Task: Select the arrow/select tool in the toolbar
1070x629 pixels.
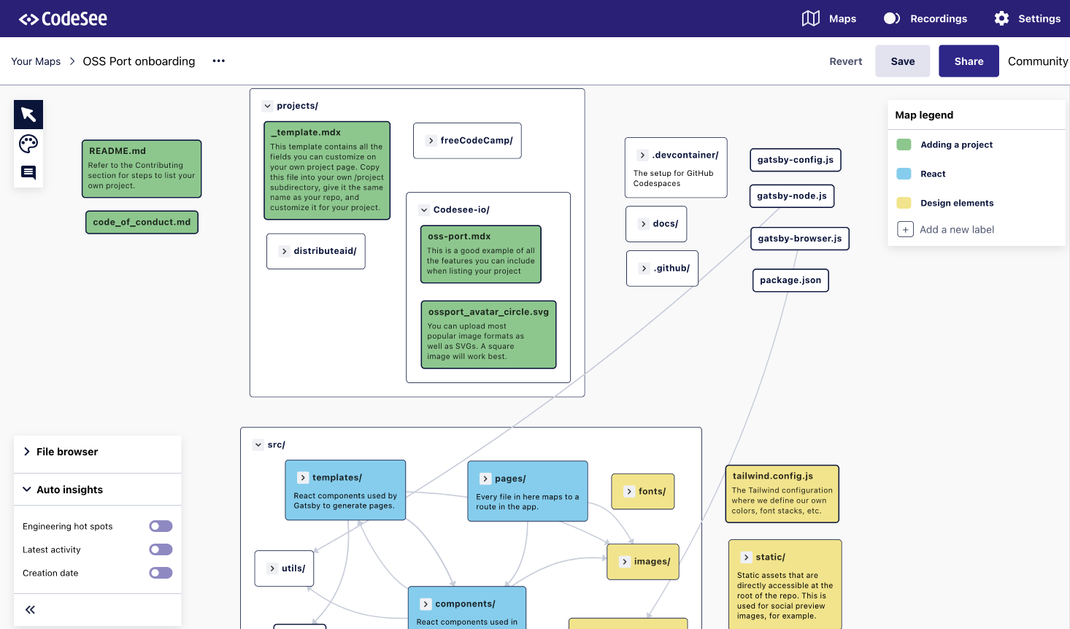Action: point(28,114)
